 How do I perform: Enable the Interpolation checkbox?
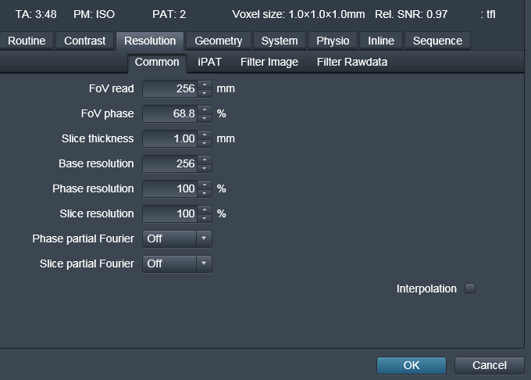click(x=470, y=289)
